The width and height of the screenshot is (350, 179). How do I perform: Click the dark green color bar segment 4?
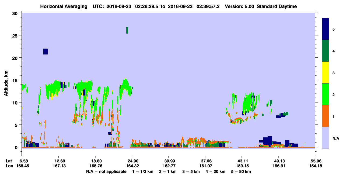coord(325,51)
